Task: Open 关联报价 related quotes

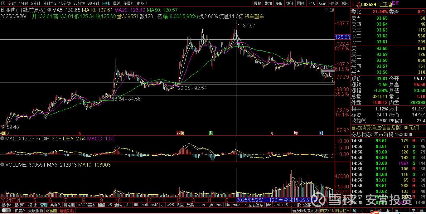Action: pos(36,211)
